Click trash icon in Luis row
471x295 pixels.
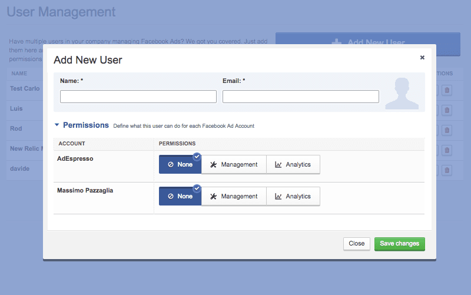pyautogui.click(x=446, y=110)
